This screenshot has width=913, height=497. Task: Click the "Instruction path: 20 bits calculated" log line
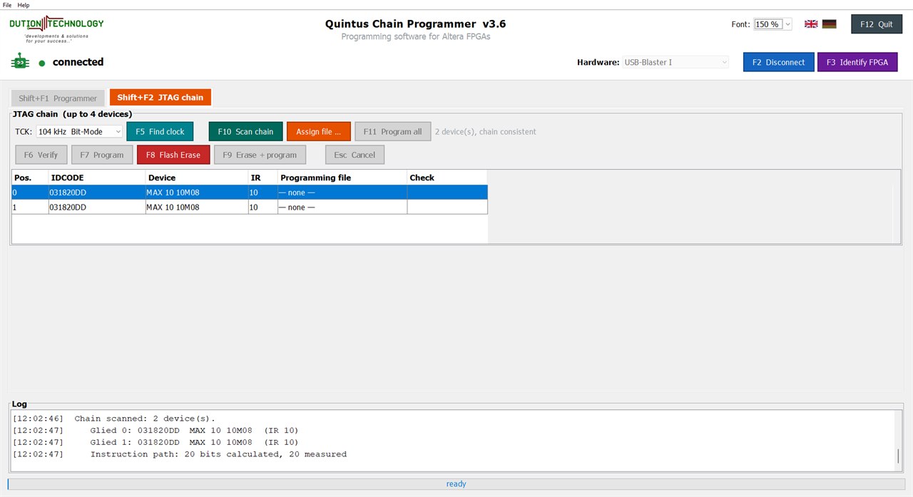(218, 454)
